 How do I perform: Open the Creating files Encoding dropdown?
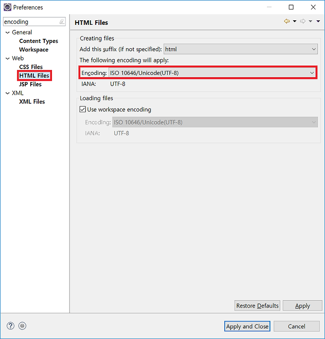[x=212, y=73]
